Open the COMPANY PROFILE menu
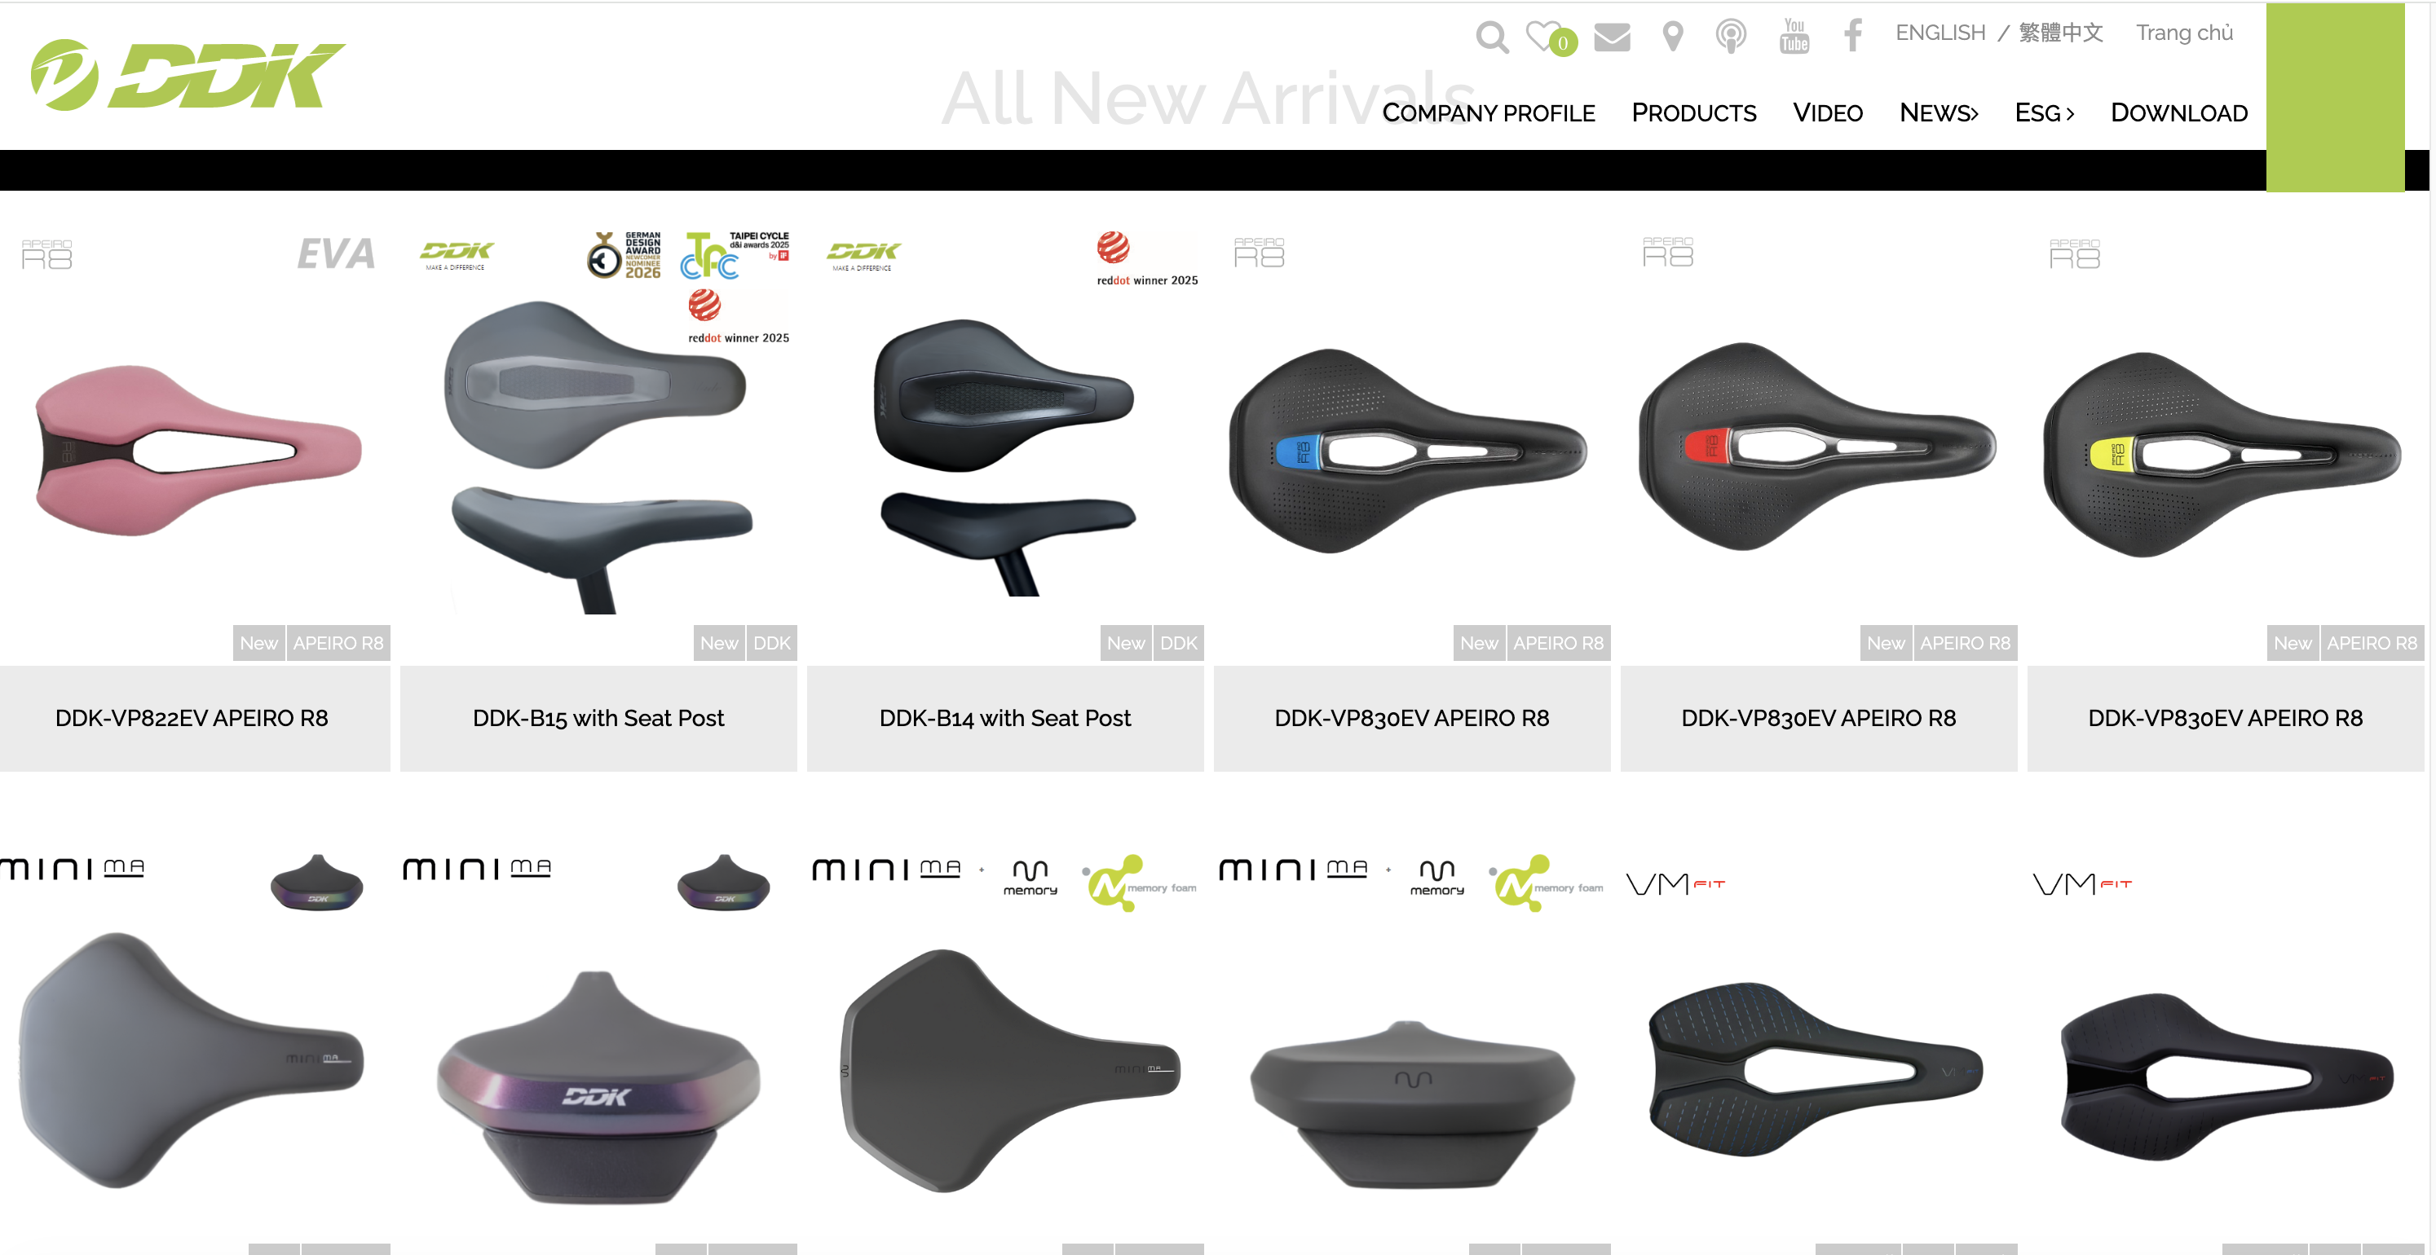 point(1489,113)
